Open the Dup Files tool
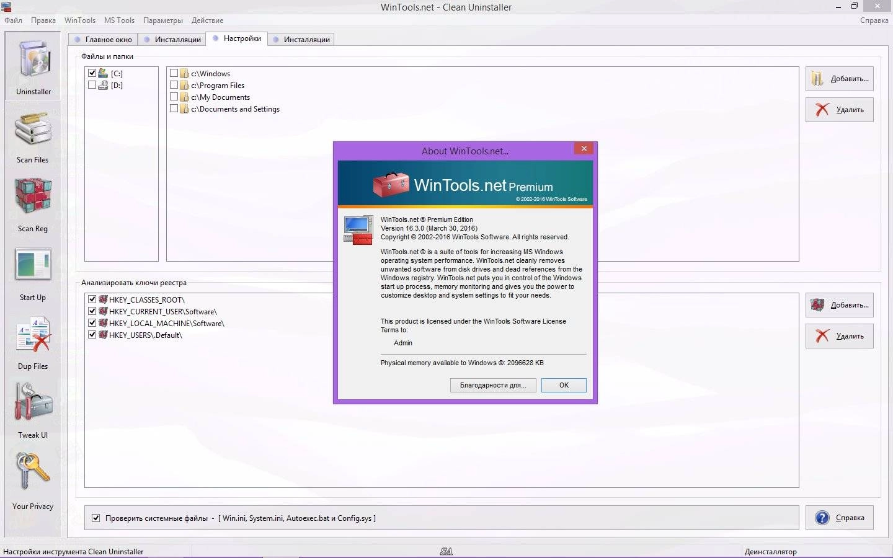 click(x=33, y=343)
